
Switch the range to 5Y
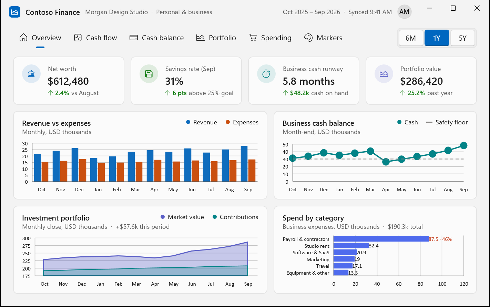coord(462,38)
